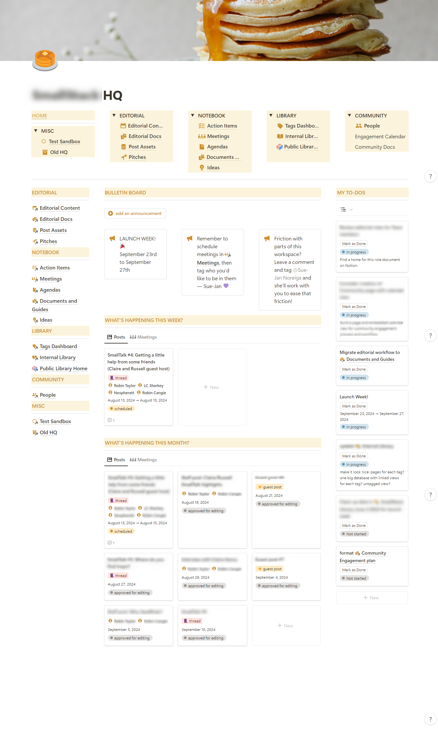Open Posts tab under What's Happening This Month

[x=116, y=460]
